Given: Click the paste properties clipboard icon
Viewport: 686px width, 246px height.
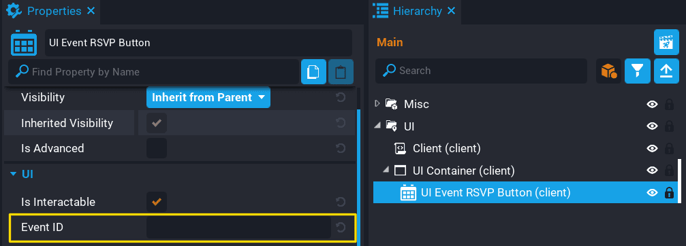Looking at the screenshot, I should click(x=341, y=71).
